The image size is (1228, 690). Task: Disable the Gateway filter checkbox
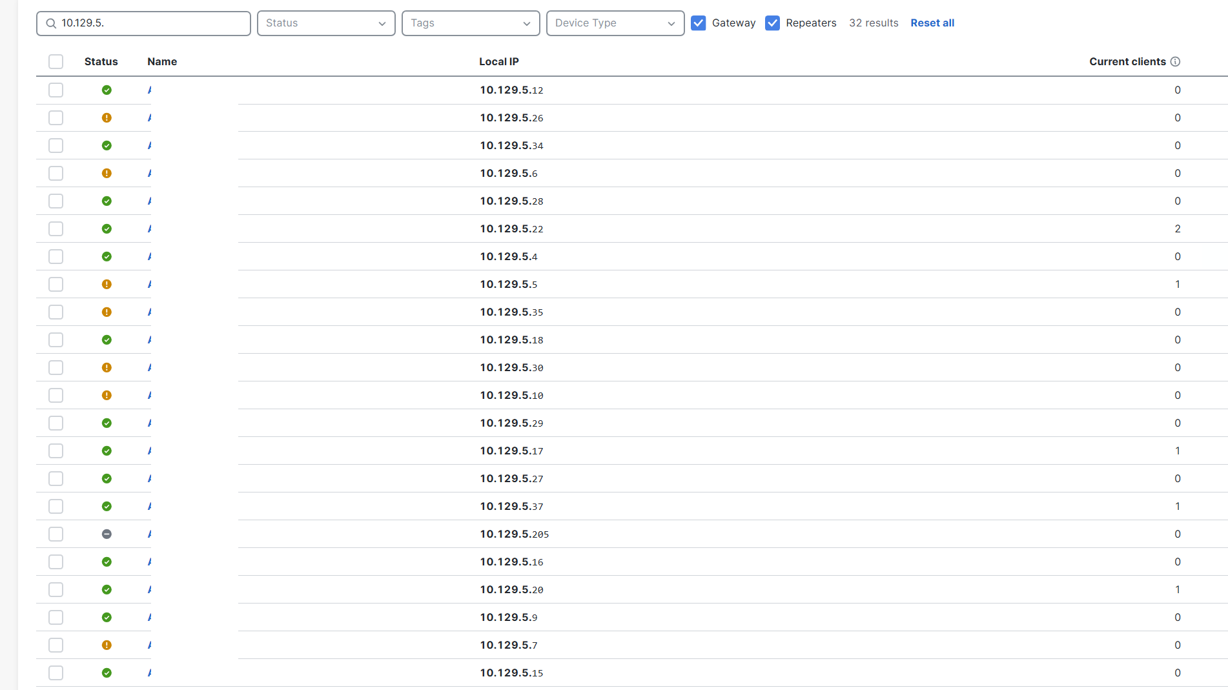tap(699, 23)
